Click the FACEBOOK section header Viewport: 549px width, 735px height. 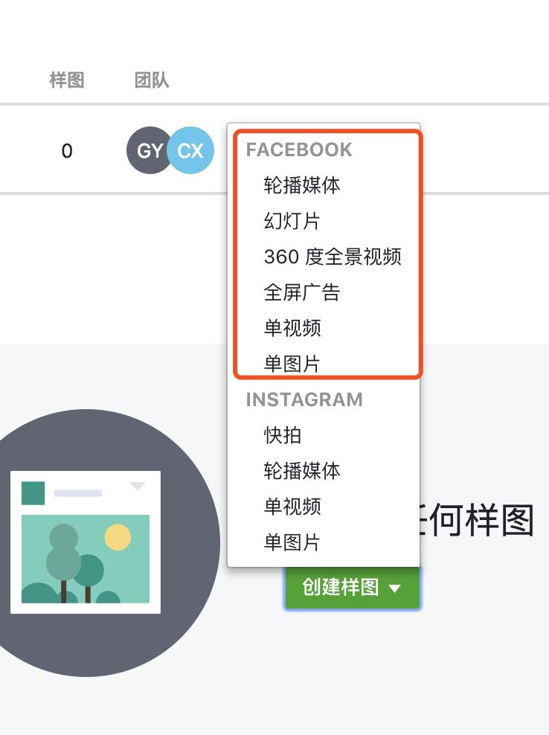(x=298, y=150)
